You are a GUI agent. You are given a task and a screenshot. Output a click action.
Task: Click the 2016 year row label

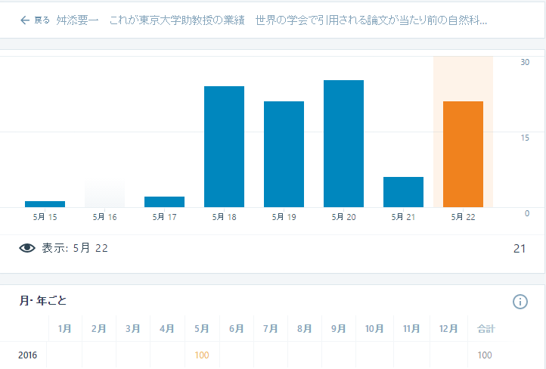(27, 355)
